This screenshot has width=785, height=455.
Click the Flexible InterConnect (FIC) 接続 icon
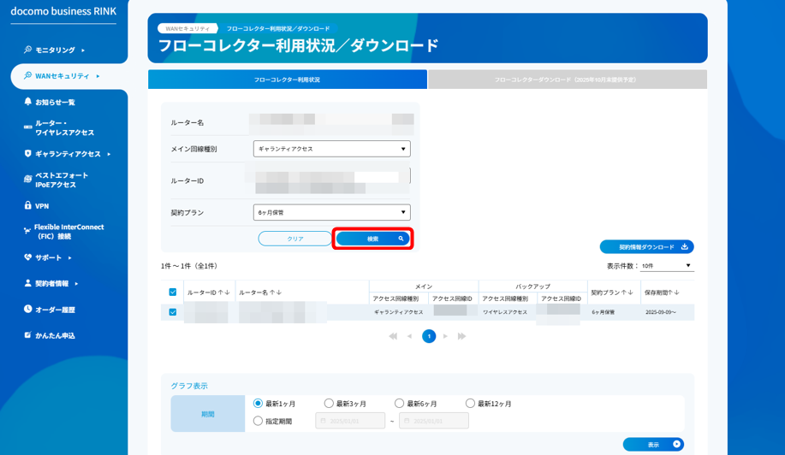point(27,231)
